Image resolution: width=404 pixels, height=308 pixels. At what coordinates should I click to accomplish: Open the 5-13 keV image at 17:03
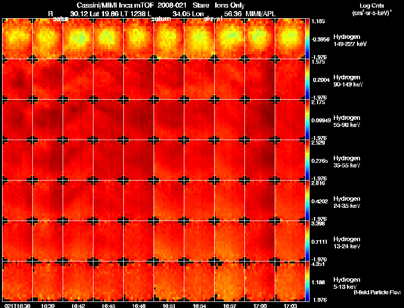(x=290, y=282)
